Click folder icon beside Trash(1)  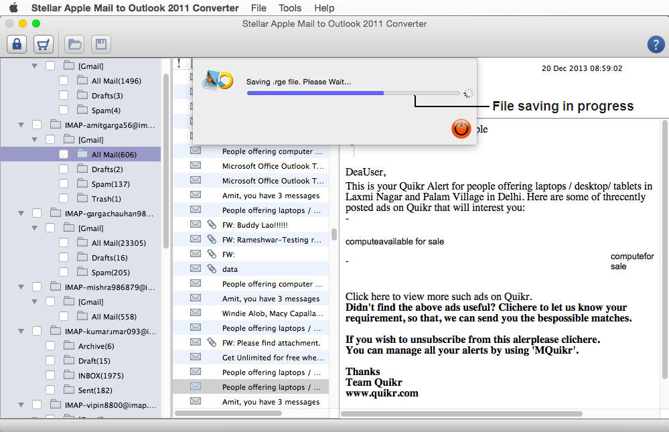[x=82, y=198]
